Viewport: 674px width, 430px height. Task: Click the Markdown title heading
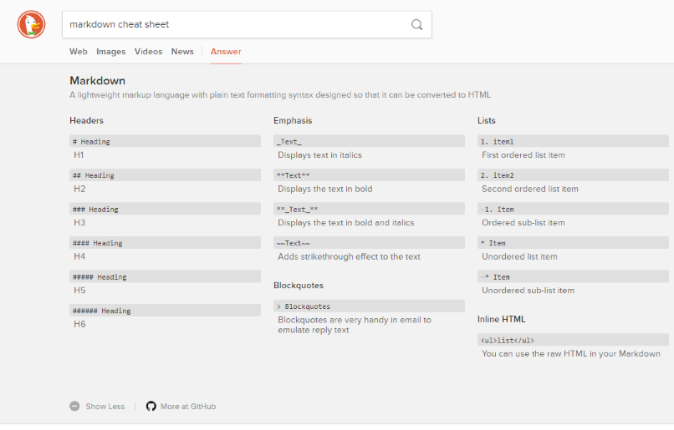click(x=97, y=81)
